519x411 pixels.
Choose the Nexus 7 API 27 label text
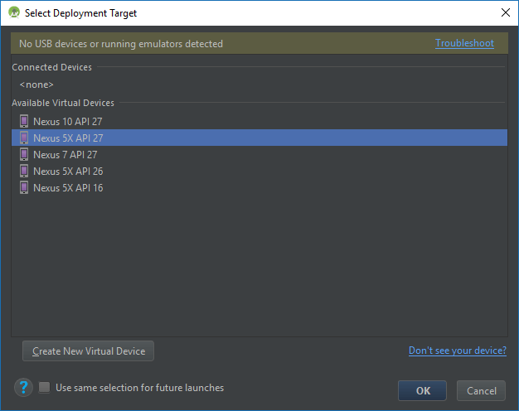(x=65, y=155)
